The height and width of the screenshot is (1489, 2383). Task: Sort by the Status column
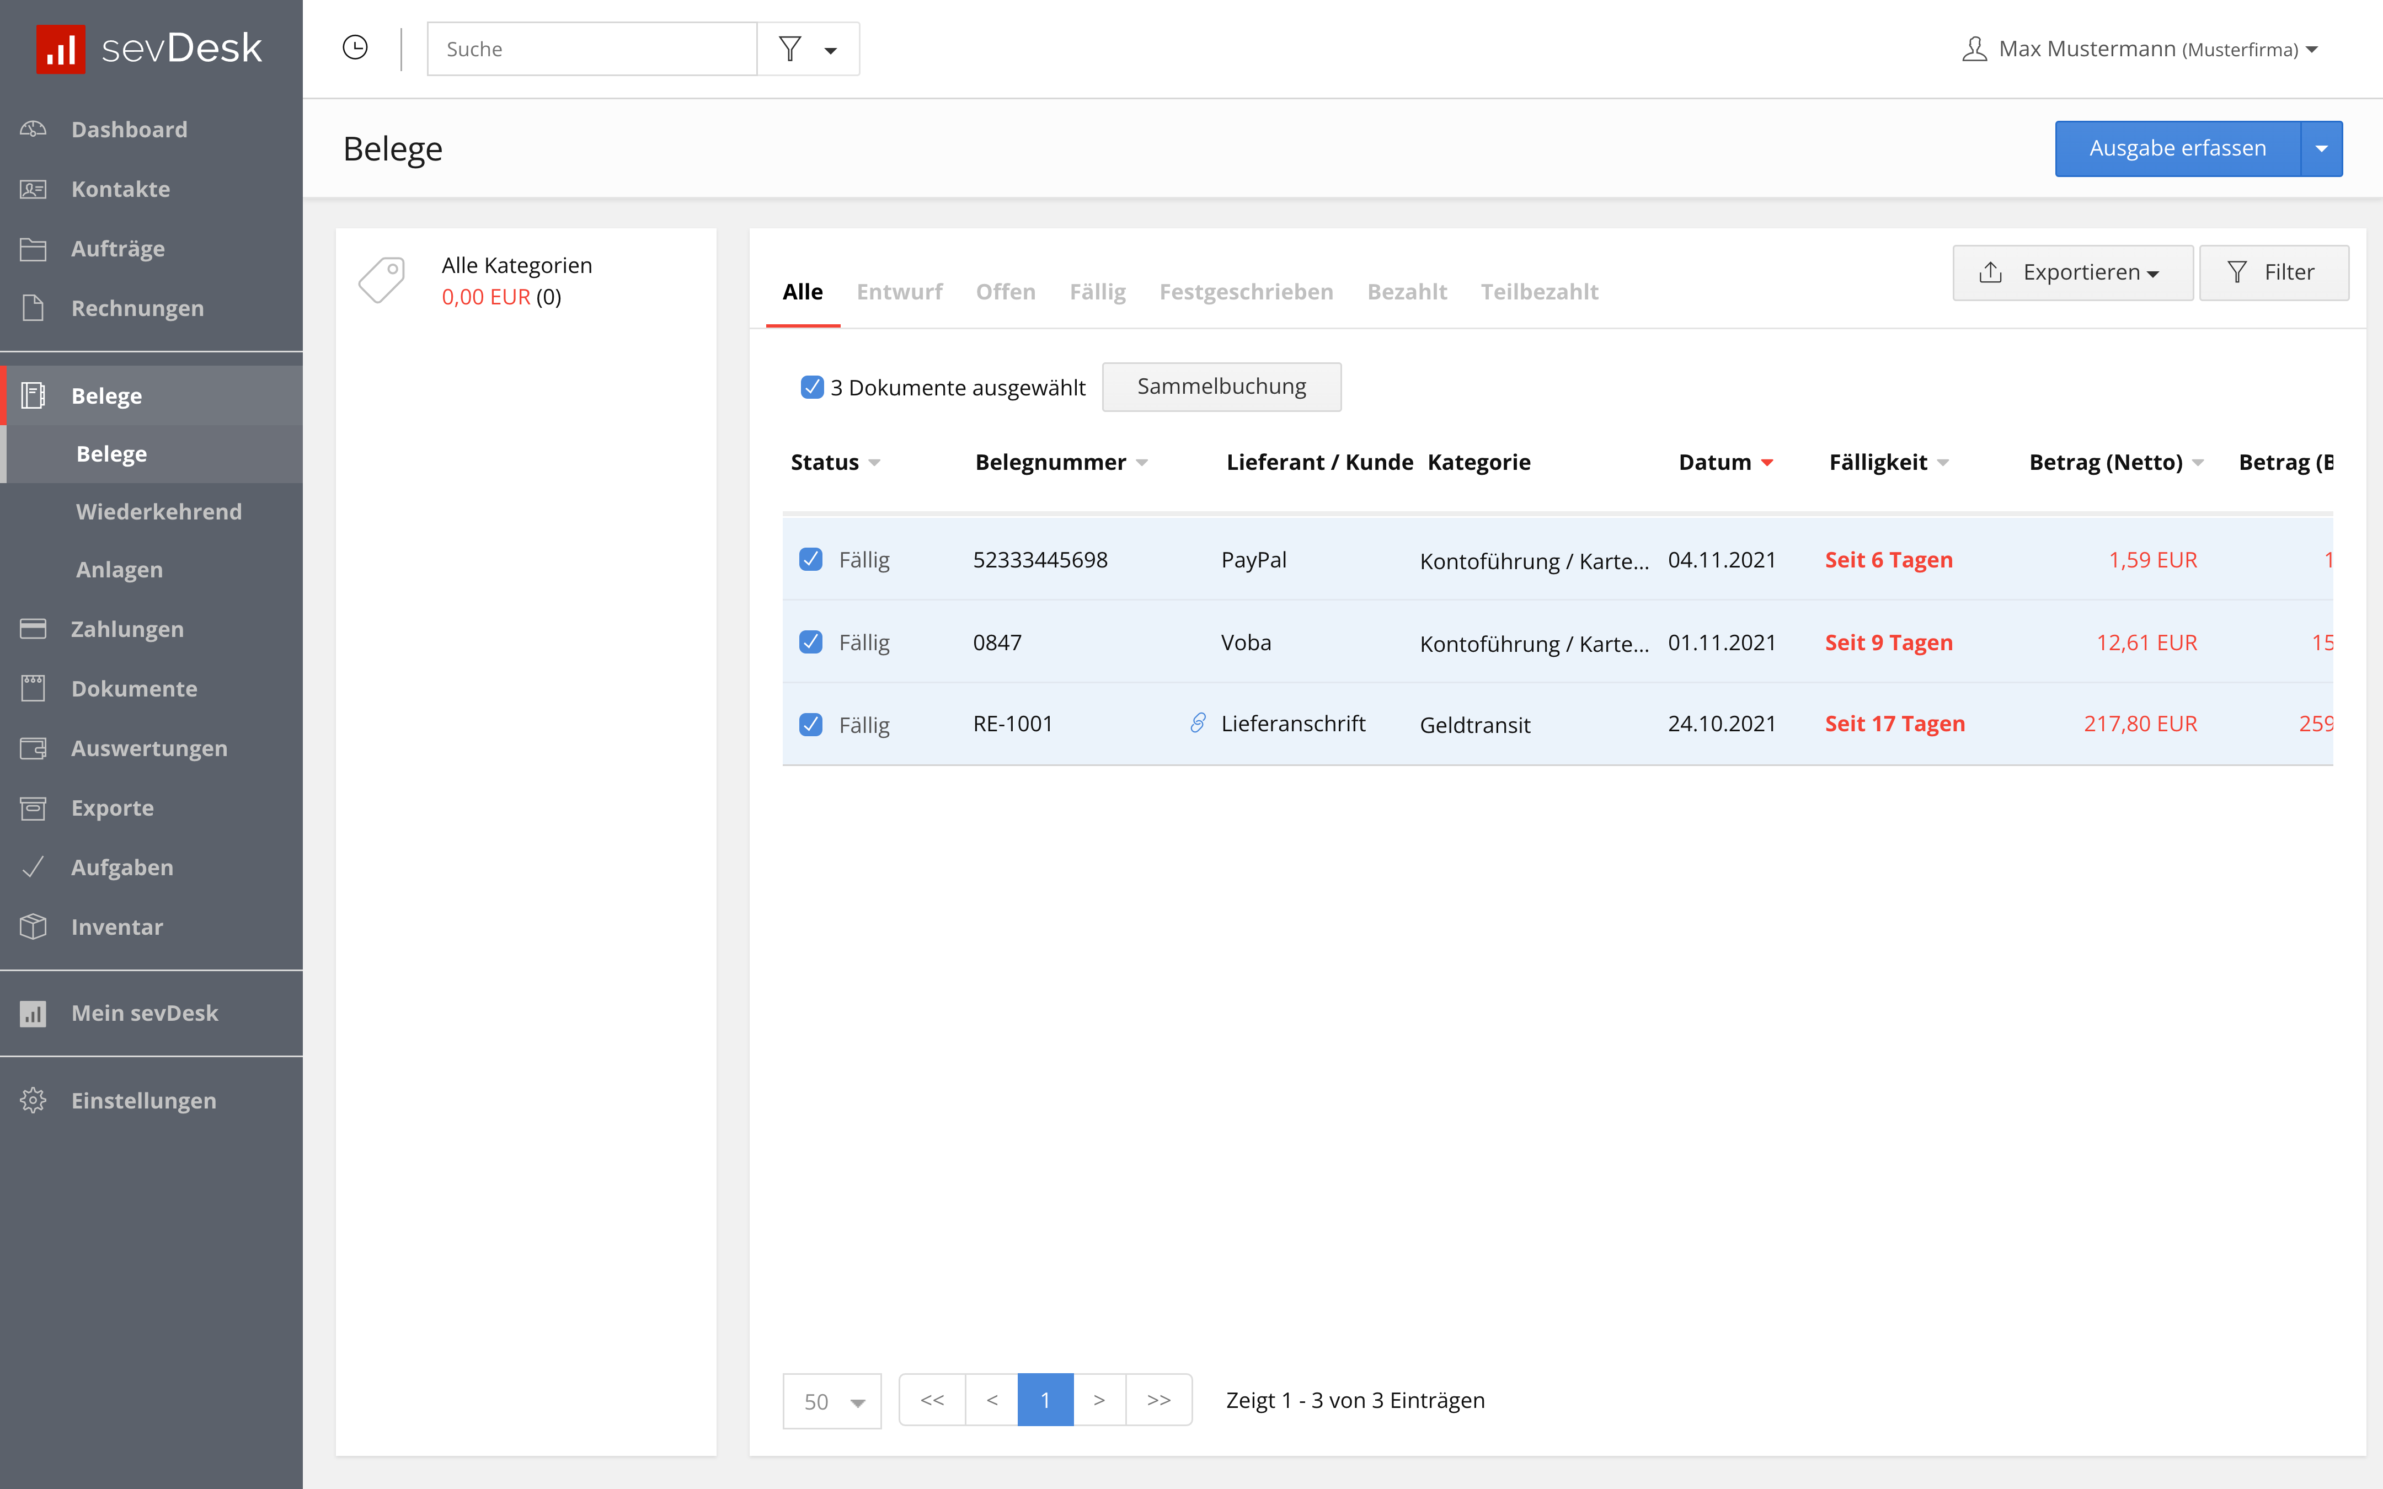click(x=835, y=462)
